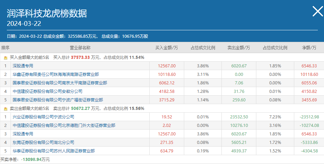Click the icon beside 卖出金额最大的前5名
324x165 pixels.
[5, 109]
